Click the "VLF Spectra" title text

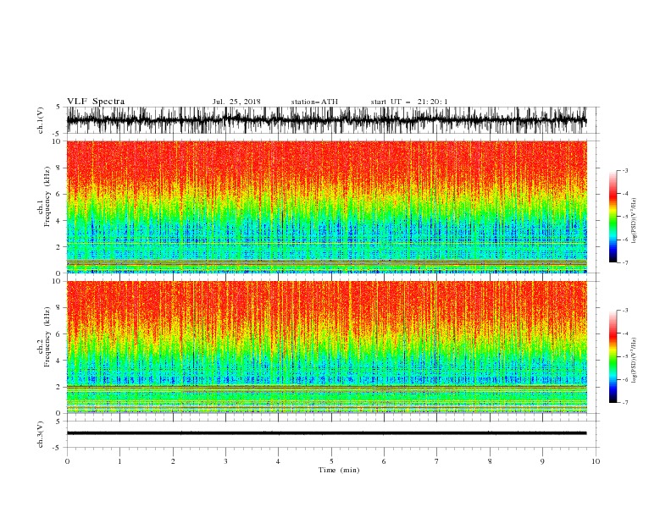click(96, 102)
